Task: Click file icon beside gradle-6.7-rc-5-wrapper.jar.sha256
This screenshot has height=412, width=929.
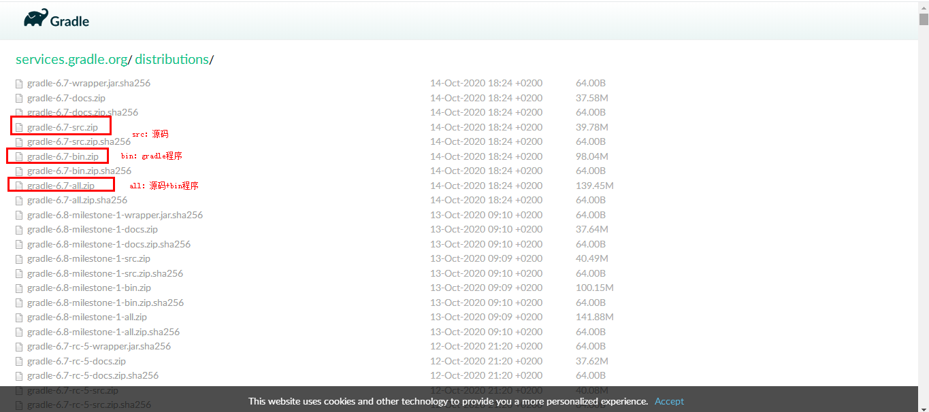Action: 20,347
